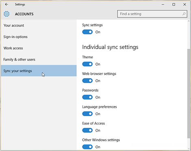The width and height of the screenshot is (191, 151).
Task: Toggle Passwords sync switch
Action: (87, 97)
